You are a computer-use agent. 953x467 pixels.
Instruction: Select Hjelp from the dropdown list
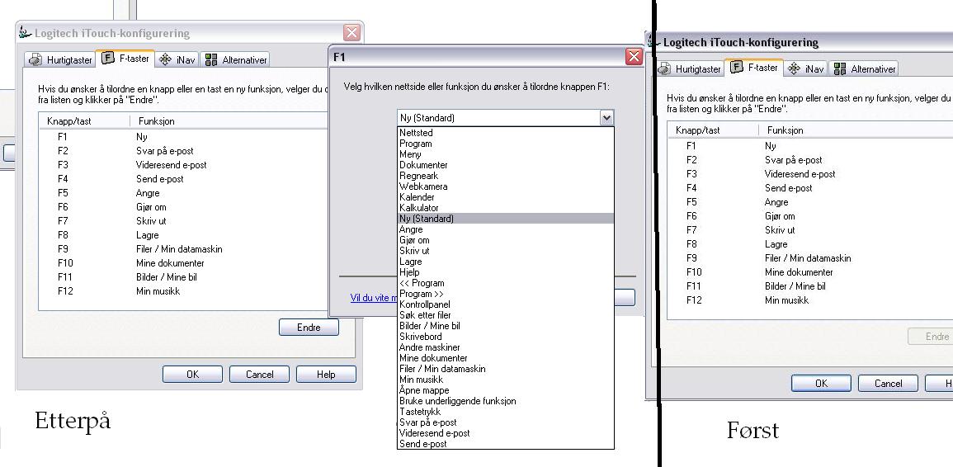[505, 271]
